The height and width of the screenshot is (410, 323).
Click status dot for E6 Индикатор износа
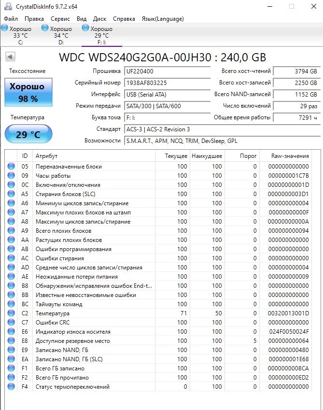pos(11,331)
